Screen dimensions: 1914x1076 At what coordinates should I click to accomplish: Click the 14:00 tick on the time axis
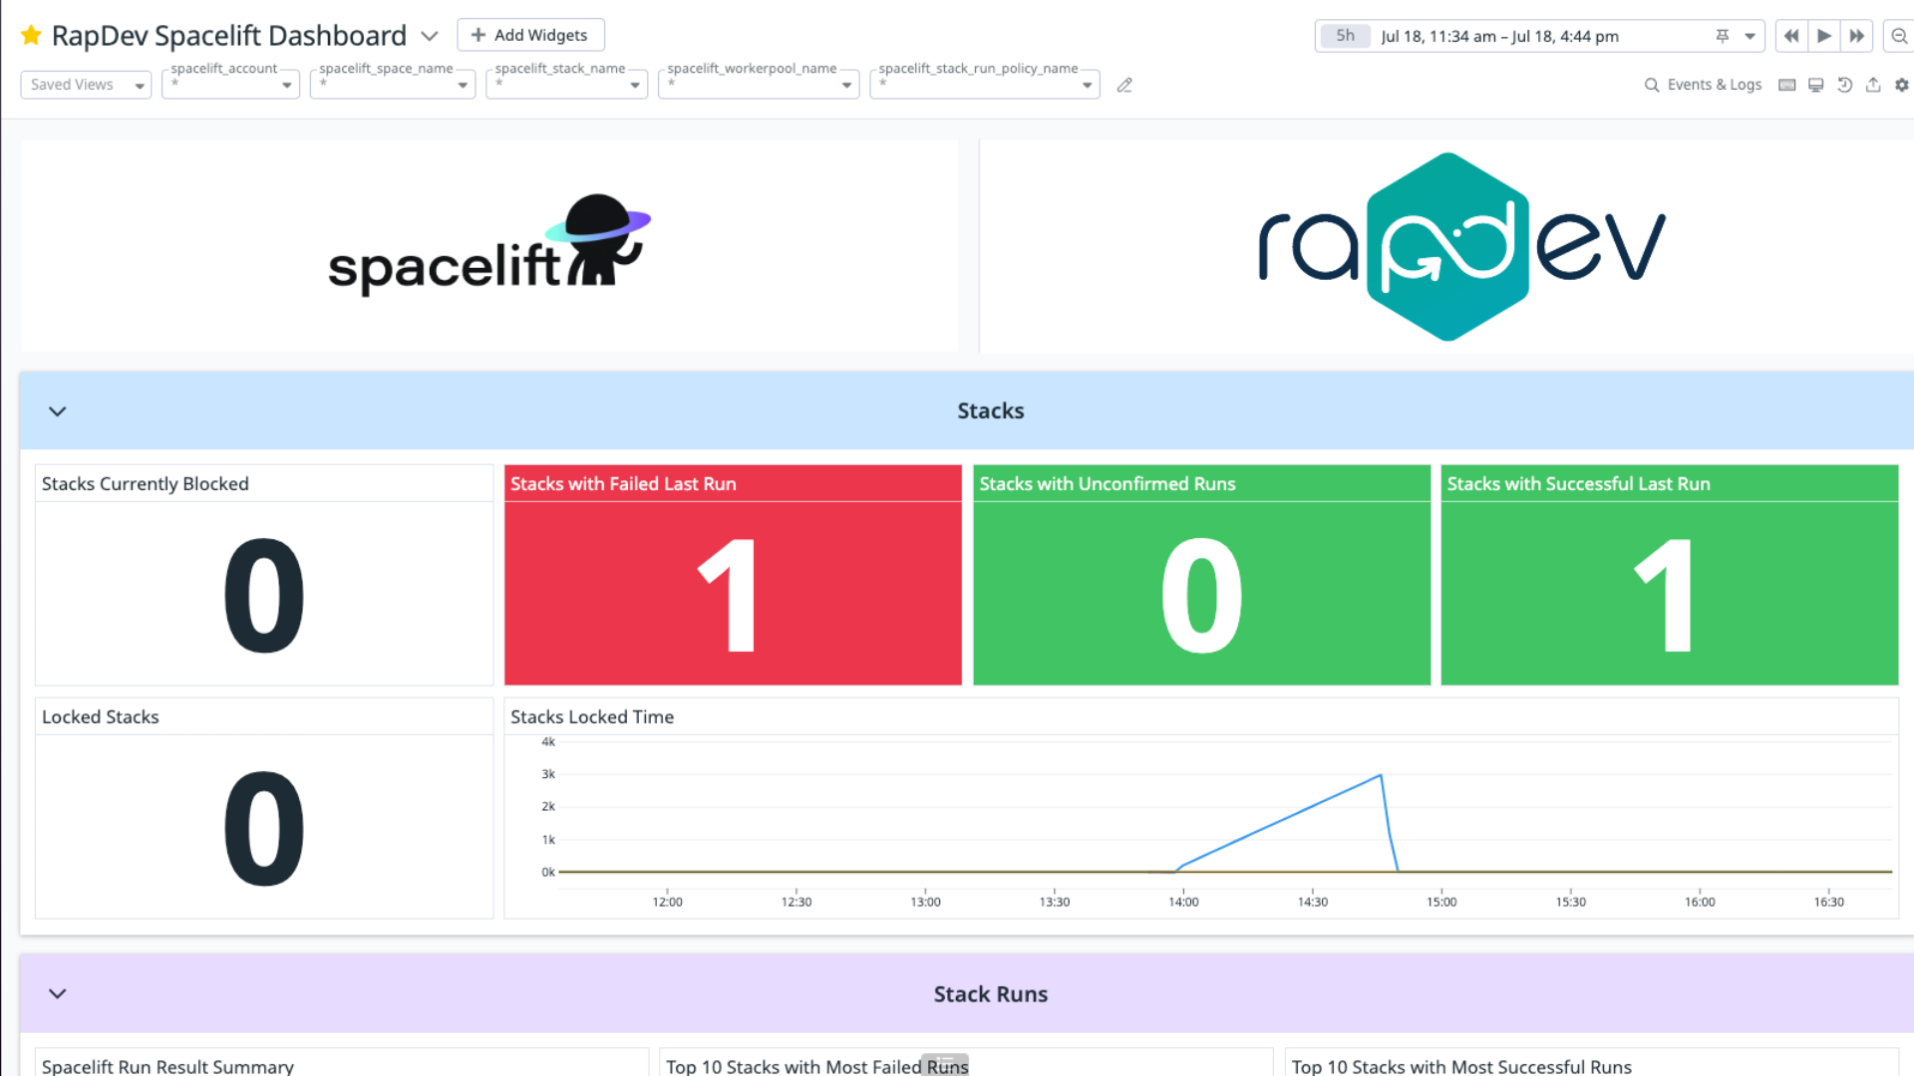[1183, 902]
